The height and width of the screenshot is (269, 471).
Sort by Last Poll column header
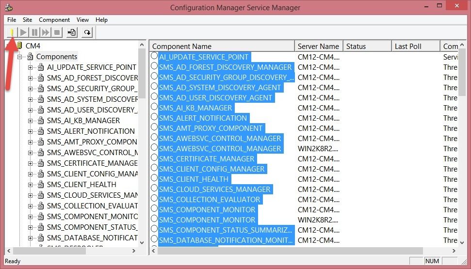416,46
